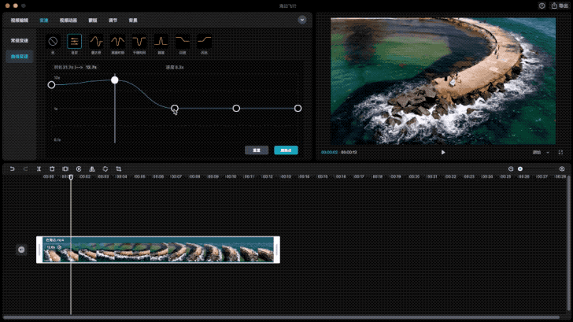The width and height of the screenshot is (573, 322).
Task: Open the Background tab
Action: pos(133,20)
